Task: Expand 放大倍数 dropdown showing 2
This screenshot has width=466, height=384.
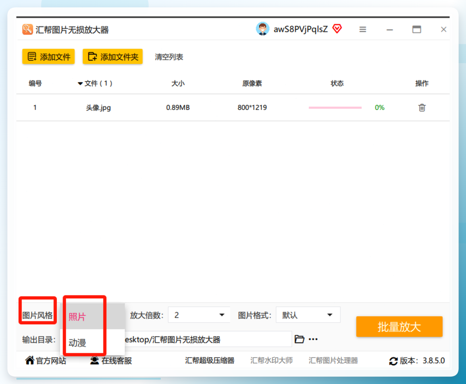Action: [199, 315]
